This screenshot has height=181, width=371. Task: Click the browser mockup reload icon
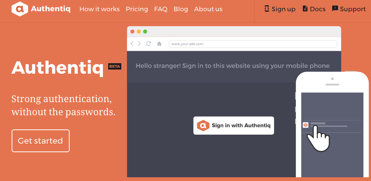[148, 44]
